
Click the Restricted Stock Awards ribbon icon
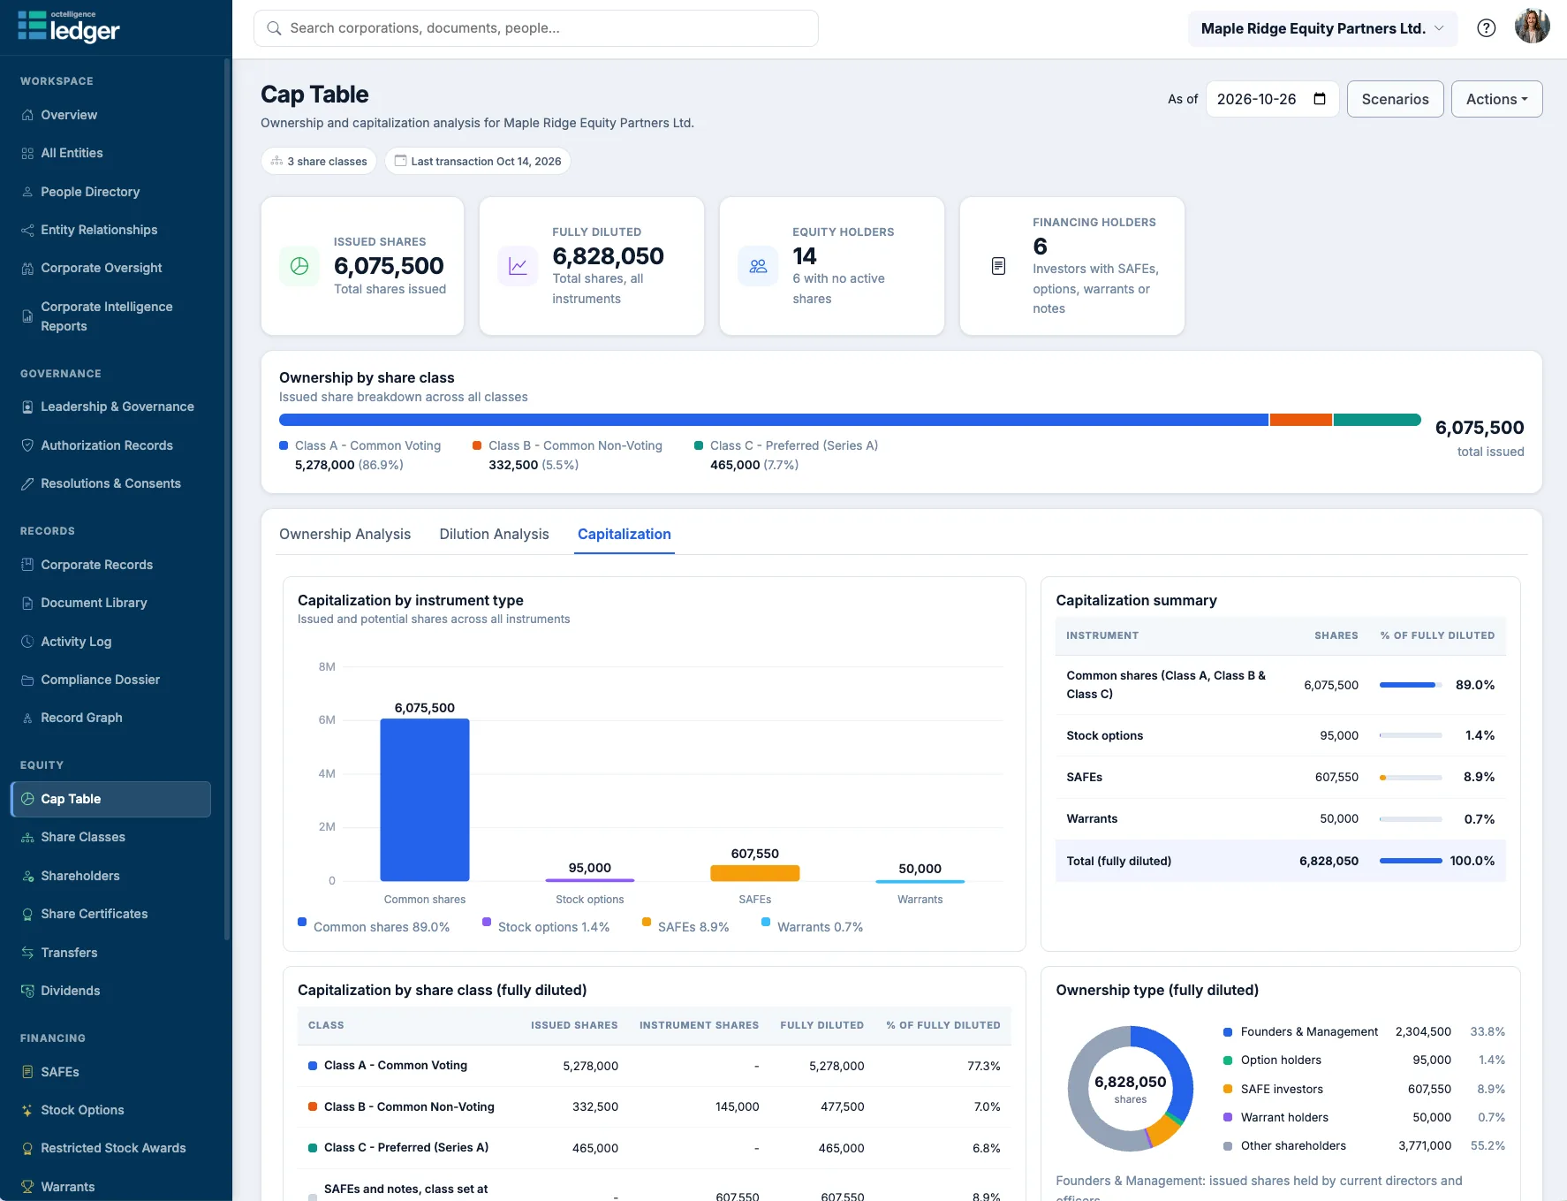[27, 1148]
